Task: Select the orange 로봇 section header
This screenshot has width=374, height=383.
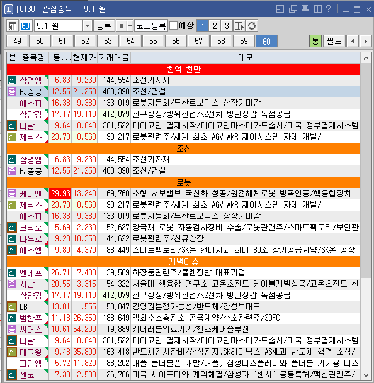Action: click(x=183, y=182)
